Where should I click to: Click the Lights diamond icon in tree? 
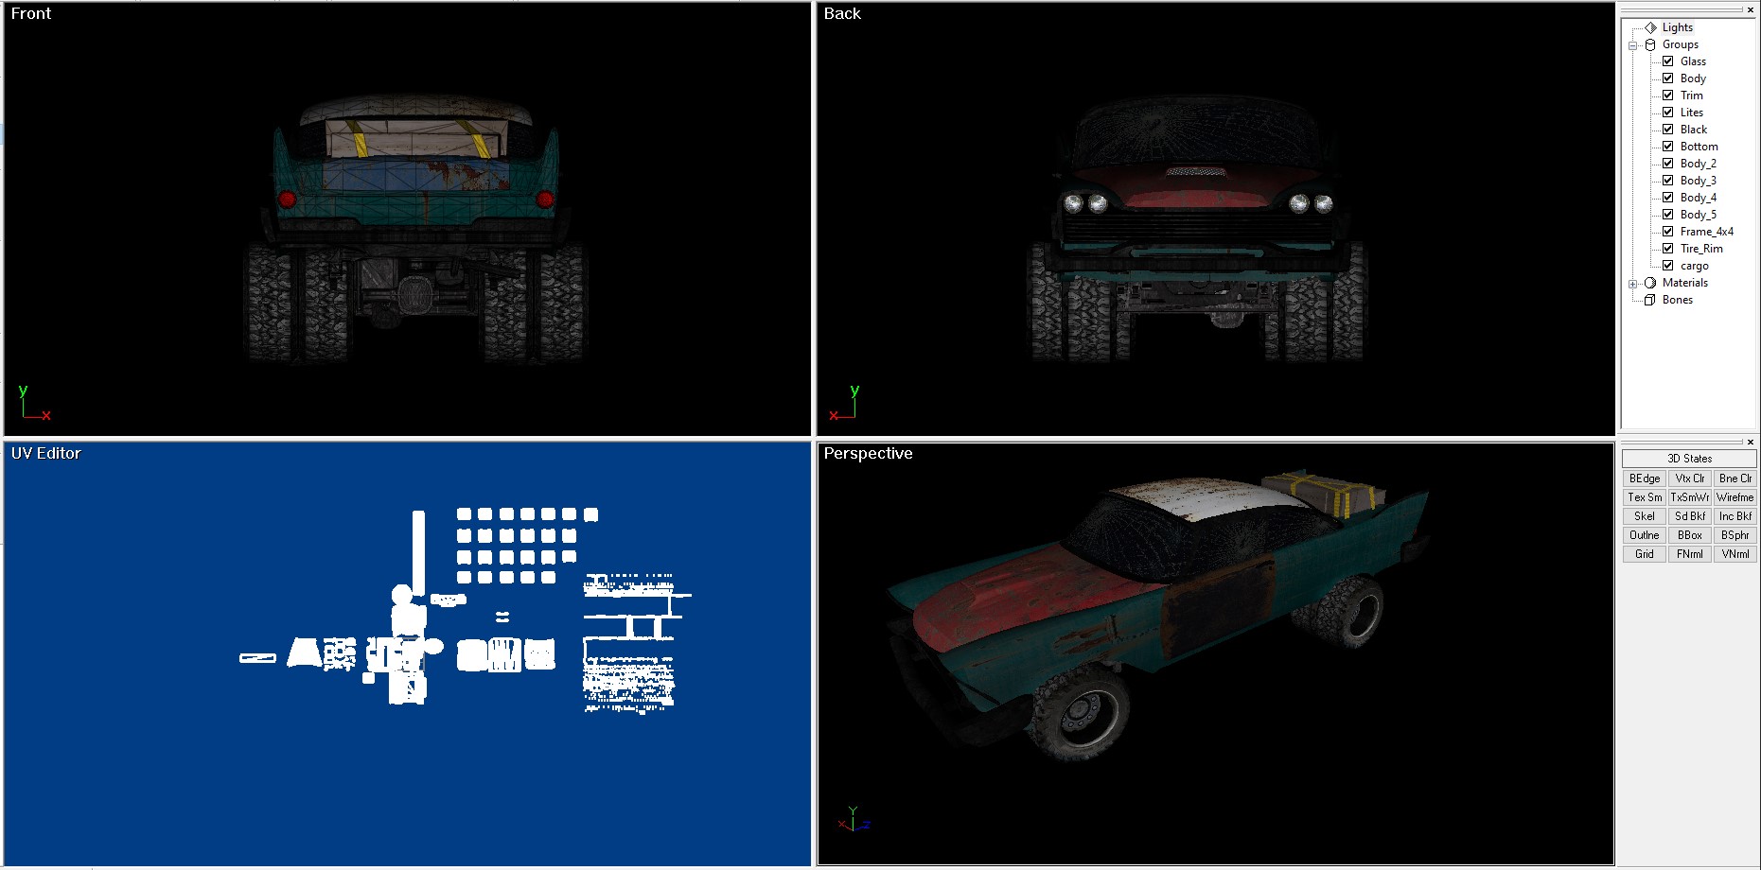[1650, 27]
